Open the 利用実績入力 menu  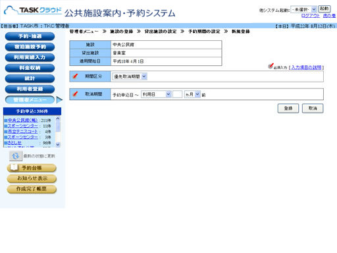pyautogui.click(x=30, y=57)
